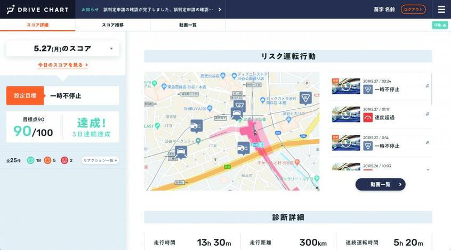The width and height of the screenshot is (451, 250).
Task: Click the red sad face reaction icon
Action: pyautogui.click(x=65, y=160)
